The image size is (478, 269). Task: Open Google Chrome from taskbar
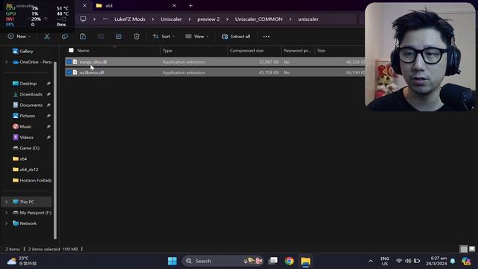(289, 261)
